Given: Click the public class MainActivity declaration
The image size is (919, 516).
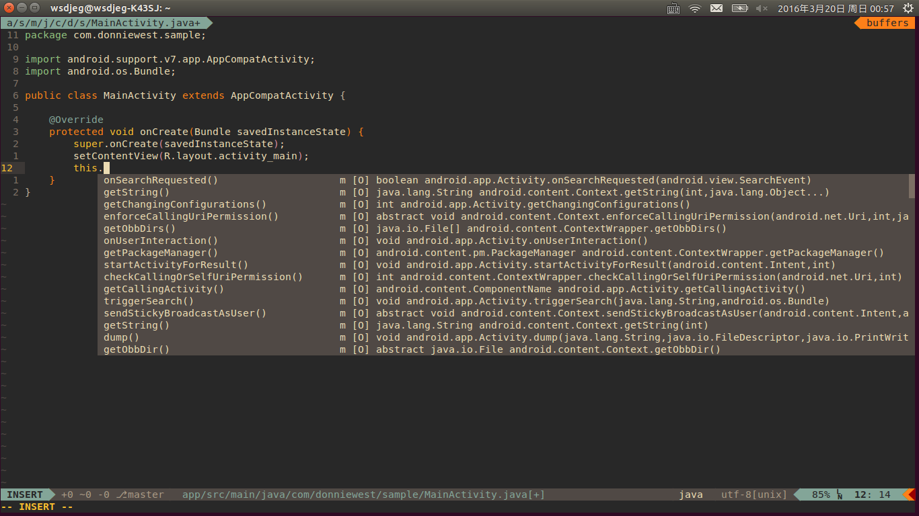Looking at the screenshot, I should pos(185,95).
